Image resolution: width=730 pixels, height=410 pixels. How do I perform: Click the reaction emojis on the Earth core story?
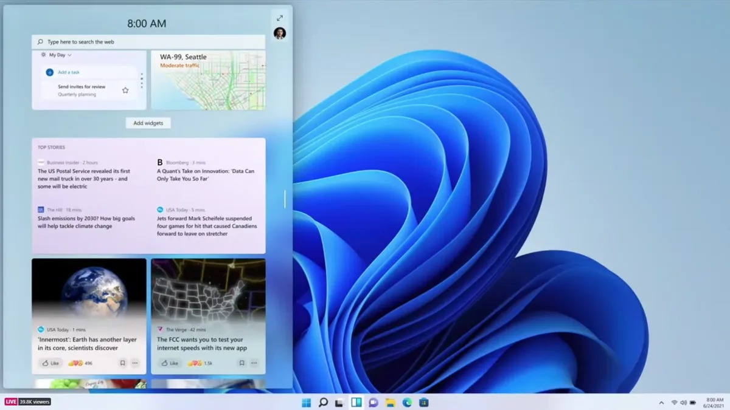pos(76,363)
